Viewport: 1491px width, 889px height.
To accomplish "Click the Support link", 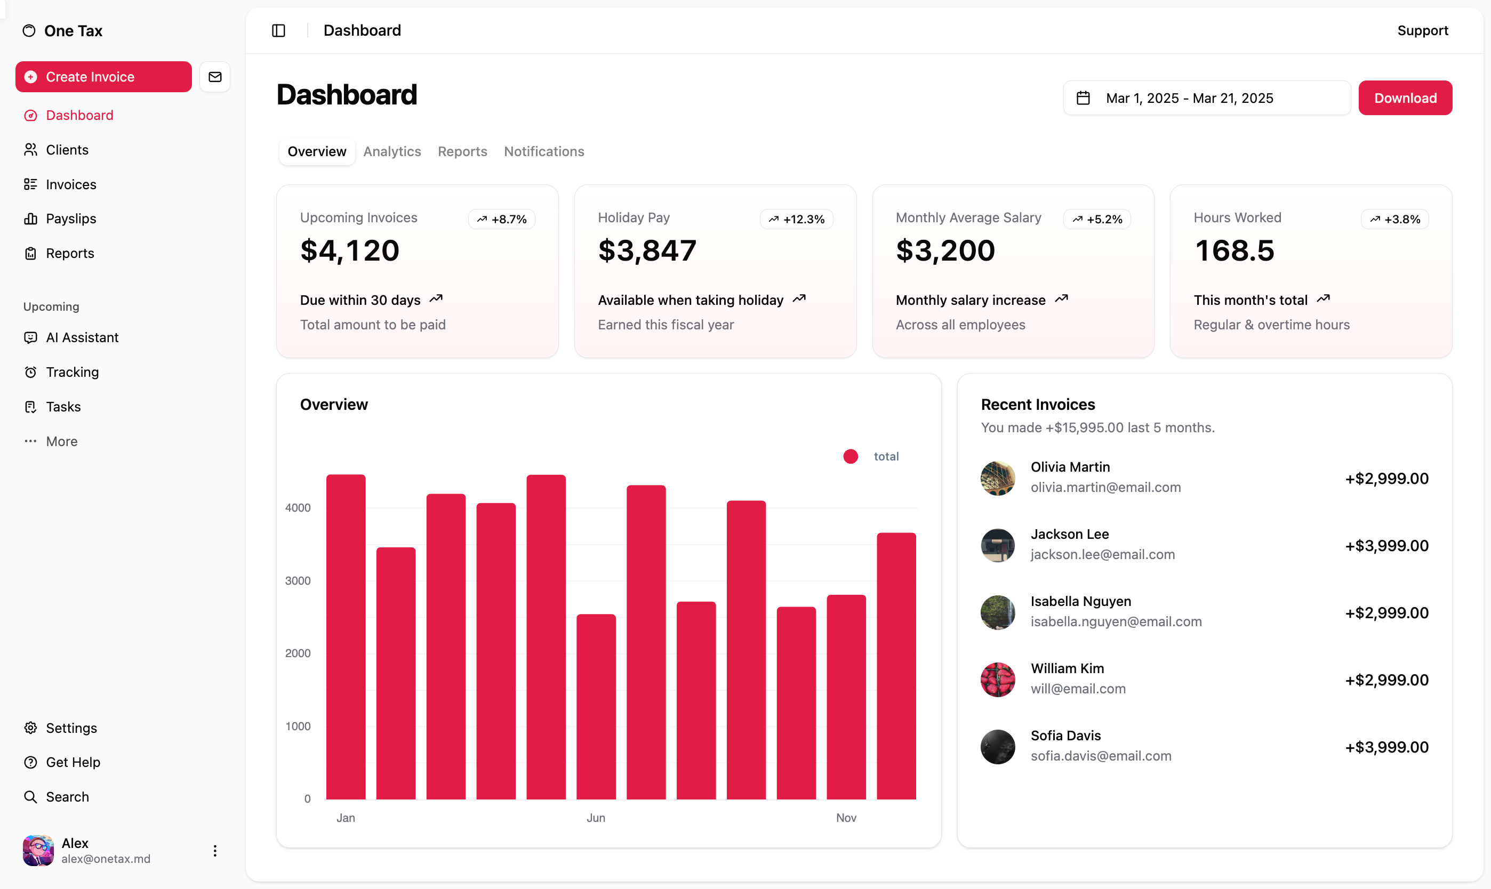I will click(1422, 30).
